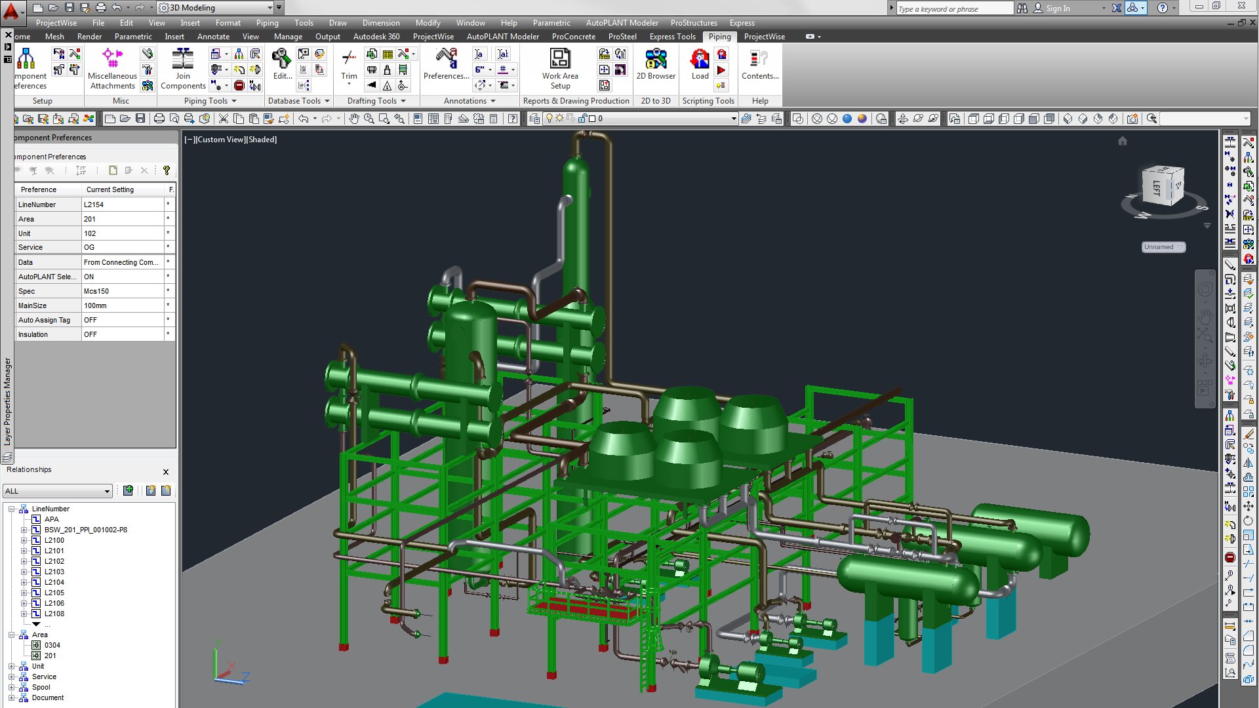Toggle Auto Assign Tag OFF value
This screenshot has width=1259, height=708.
[x=123, y=320]
